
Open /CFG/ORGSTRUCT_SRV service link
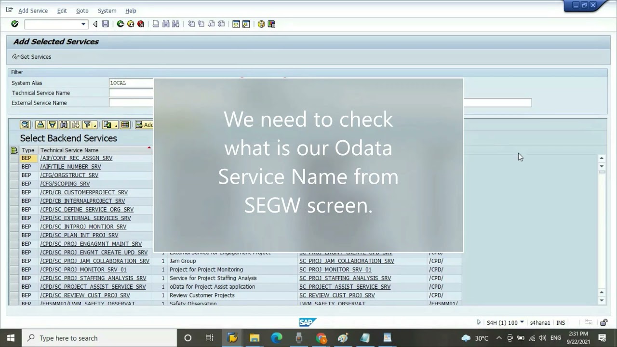pyautogui.click(x=69, y=175)
